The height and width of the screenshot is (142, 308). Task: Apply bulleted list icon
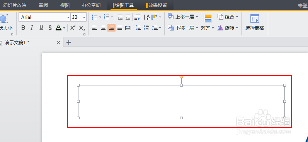pyautogui.click(x=95, y=17)
